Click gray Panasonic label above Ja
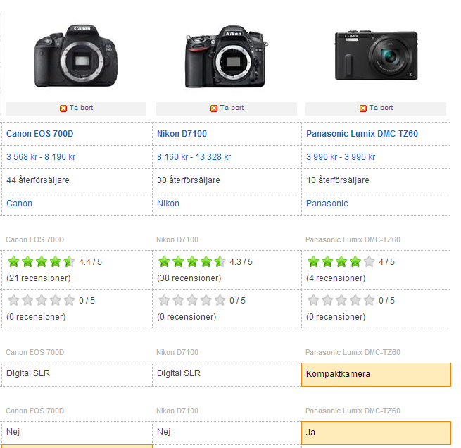Screen dimensions: 461x448 click(353, 411)
